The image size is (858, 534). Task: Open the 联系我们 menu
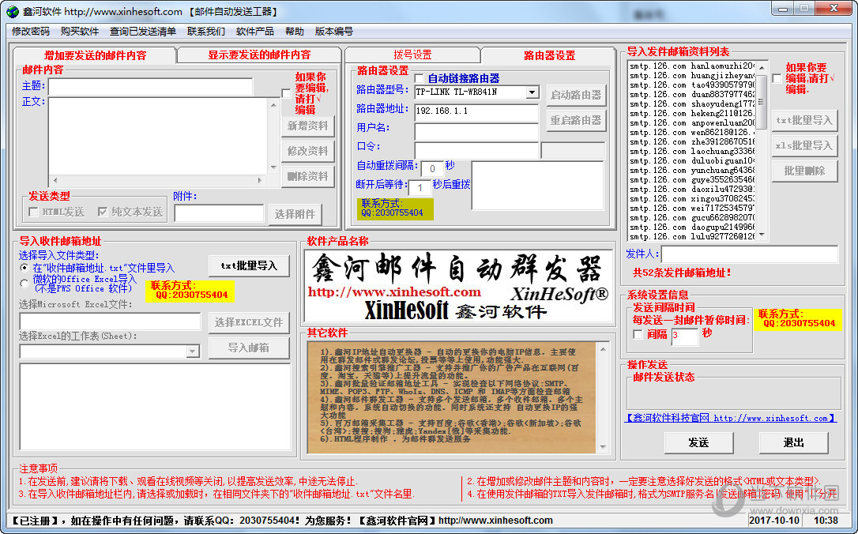click(x=205, y=31)
